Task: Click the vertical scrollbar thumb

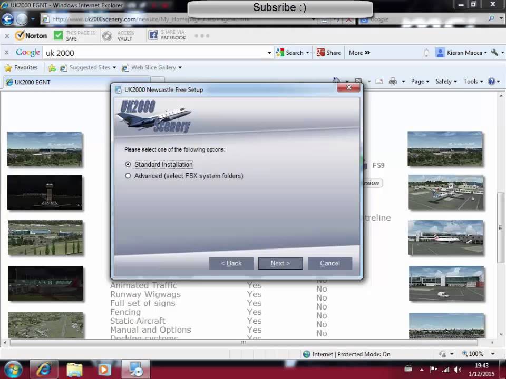Action: coord(501,227)
